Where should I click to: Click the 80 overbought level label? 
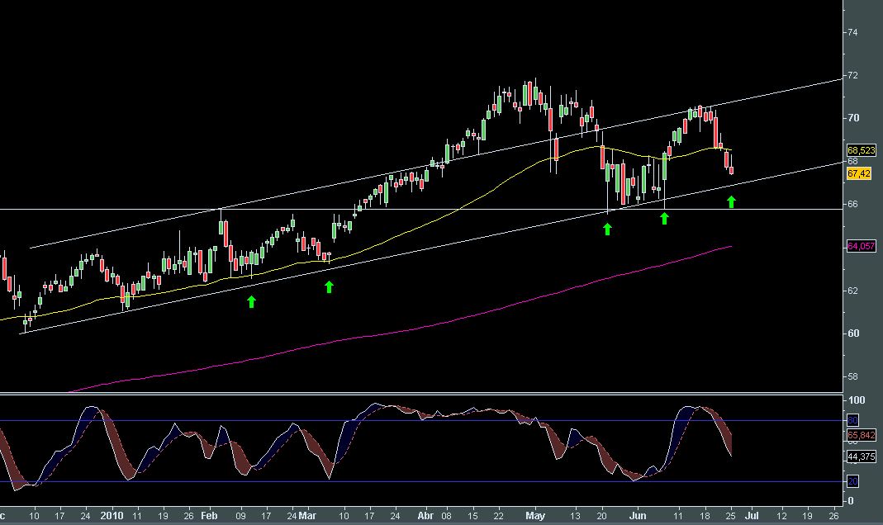point(854,420)
